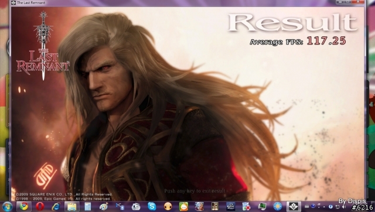This screenshot has width=375, height=212.
Task: Open the Windows Start menu orb
Action: point(7,206)
